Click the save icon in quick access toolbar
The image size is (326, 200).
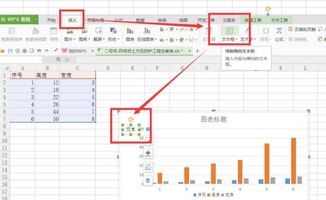10,51
